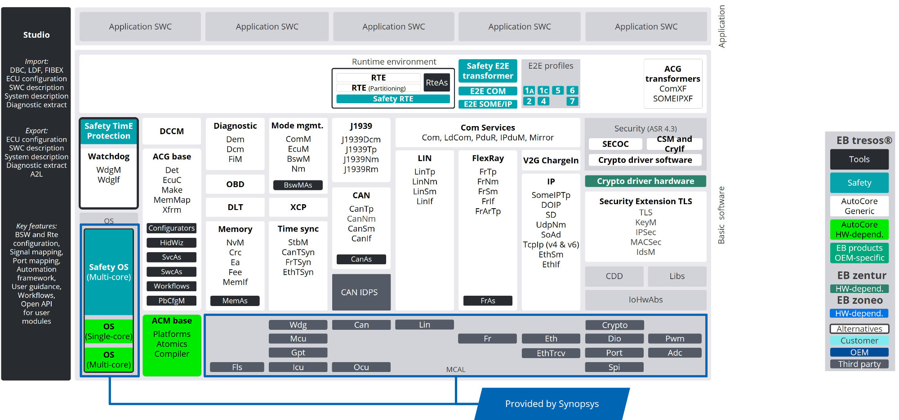This screenshot has width=899, height=420.
Task: Click the ACG transformers block
Action: 673,83
